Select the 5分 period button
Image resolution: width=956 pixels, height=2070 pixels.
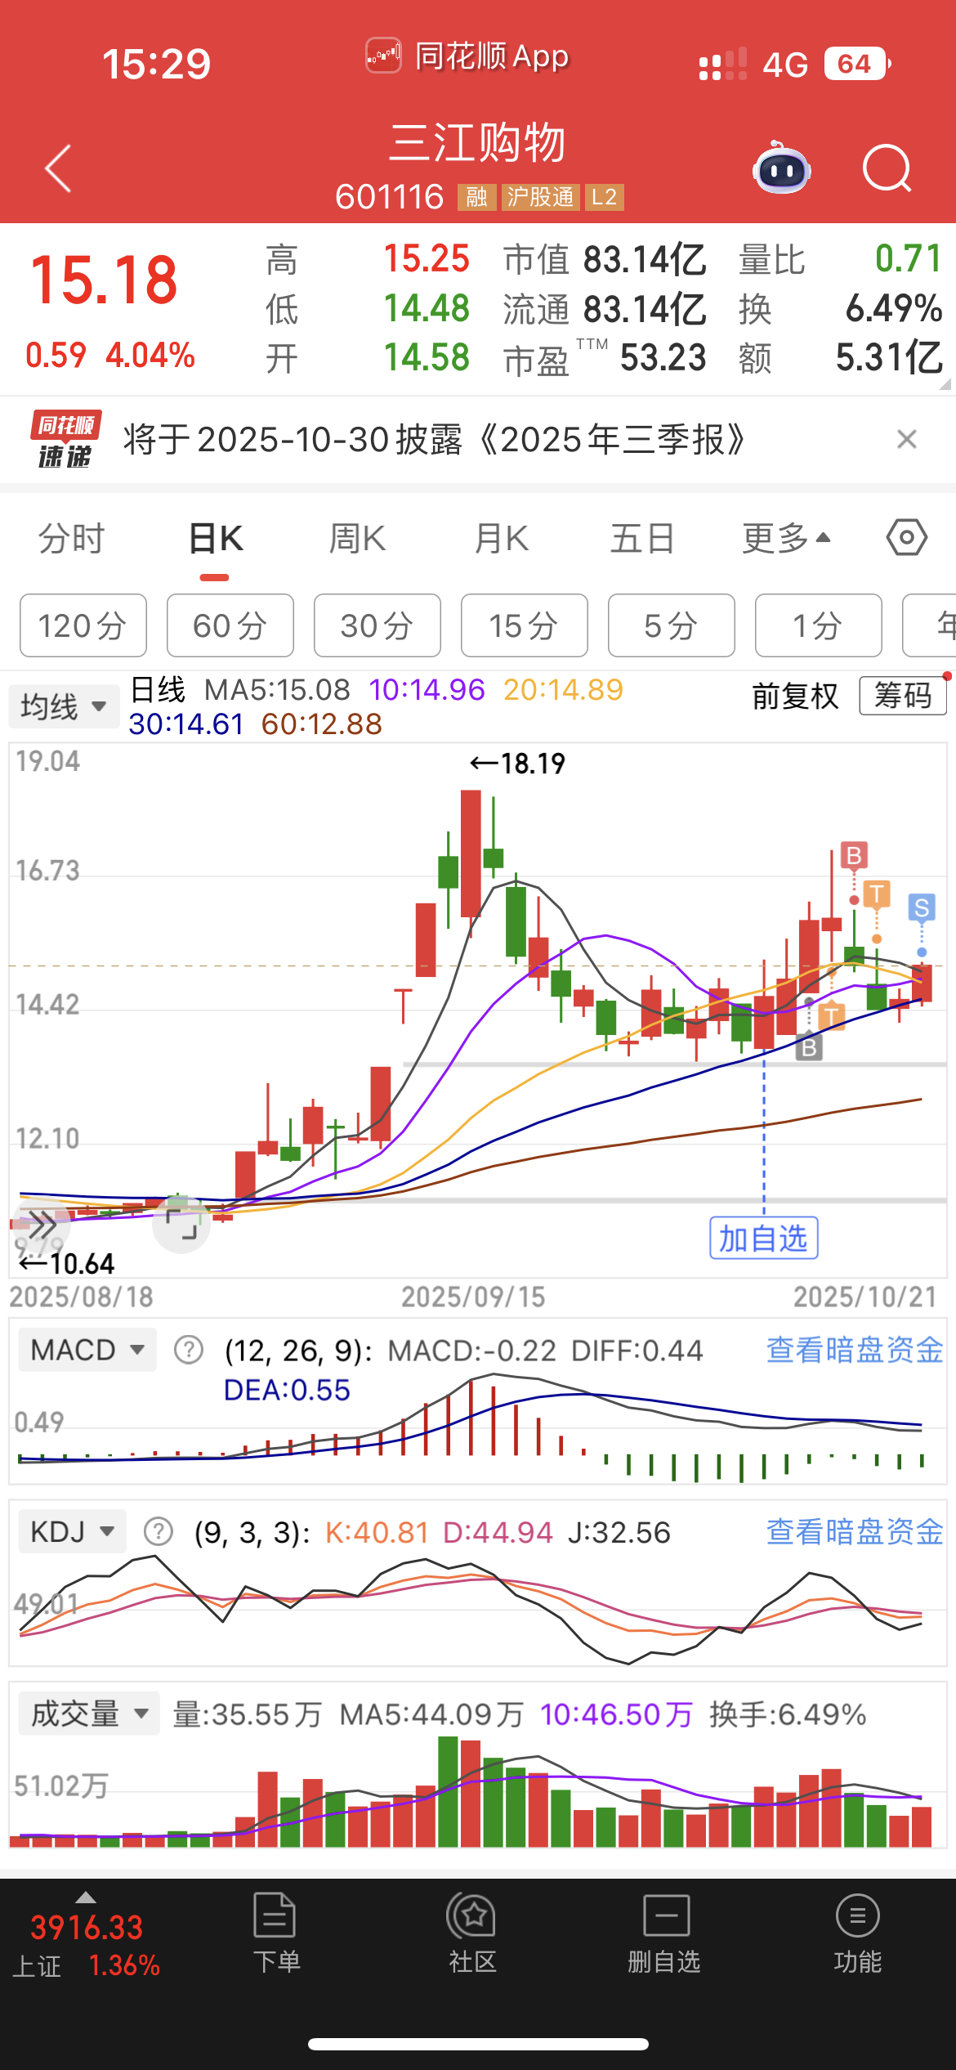672,625
